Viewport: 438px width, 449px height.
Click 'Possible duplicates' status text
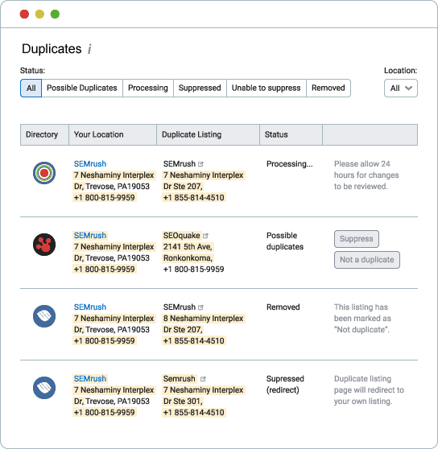coord(285,241)
